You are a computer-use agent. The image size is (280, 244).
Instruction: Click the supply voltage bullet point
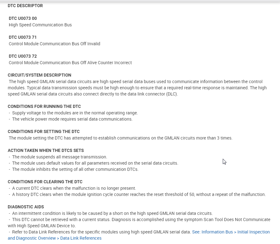tap(75, 113)
